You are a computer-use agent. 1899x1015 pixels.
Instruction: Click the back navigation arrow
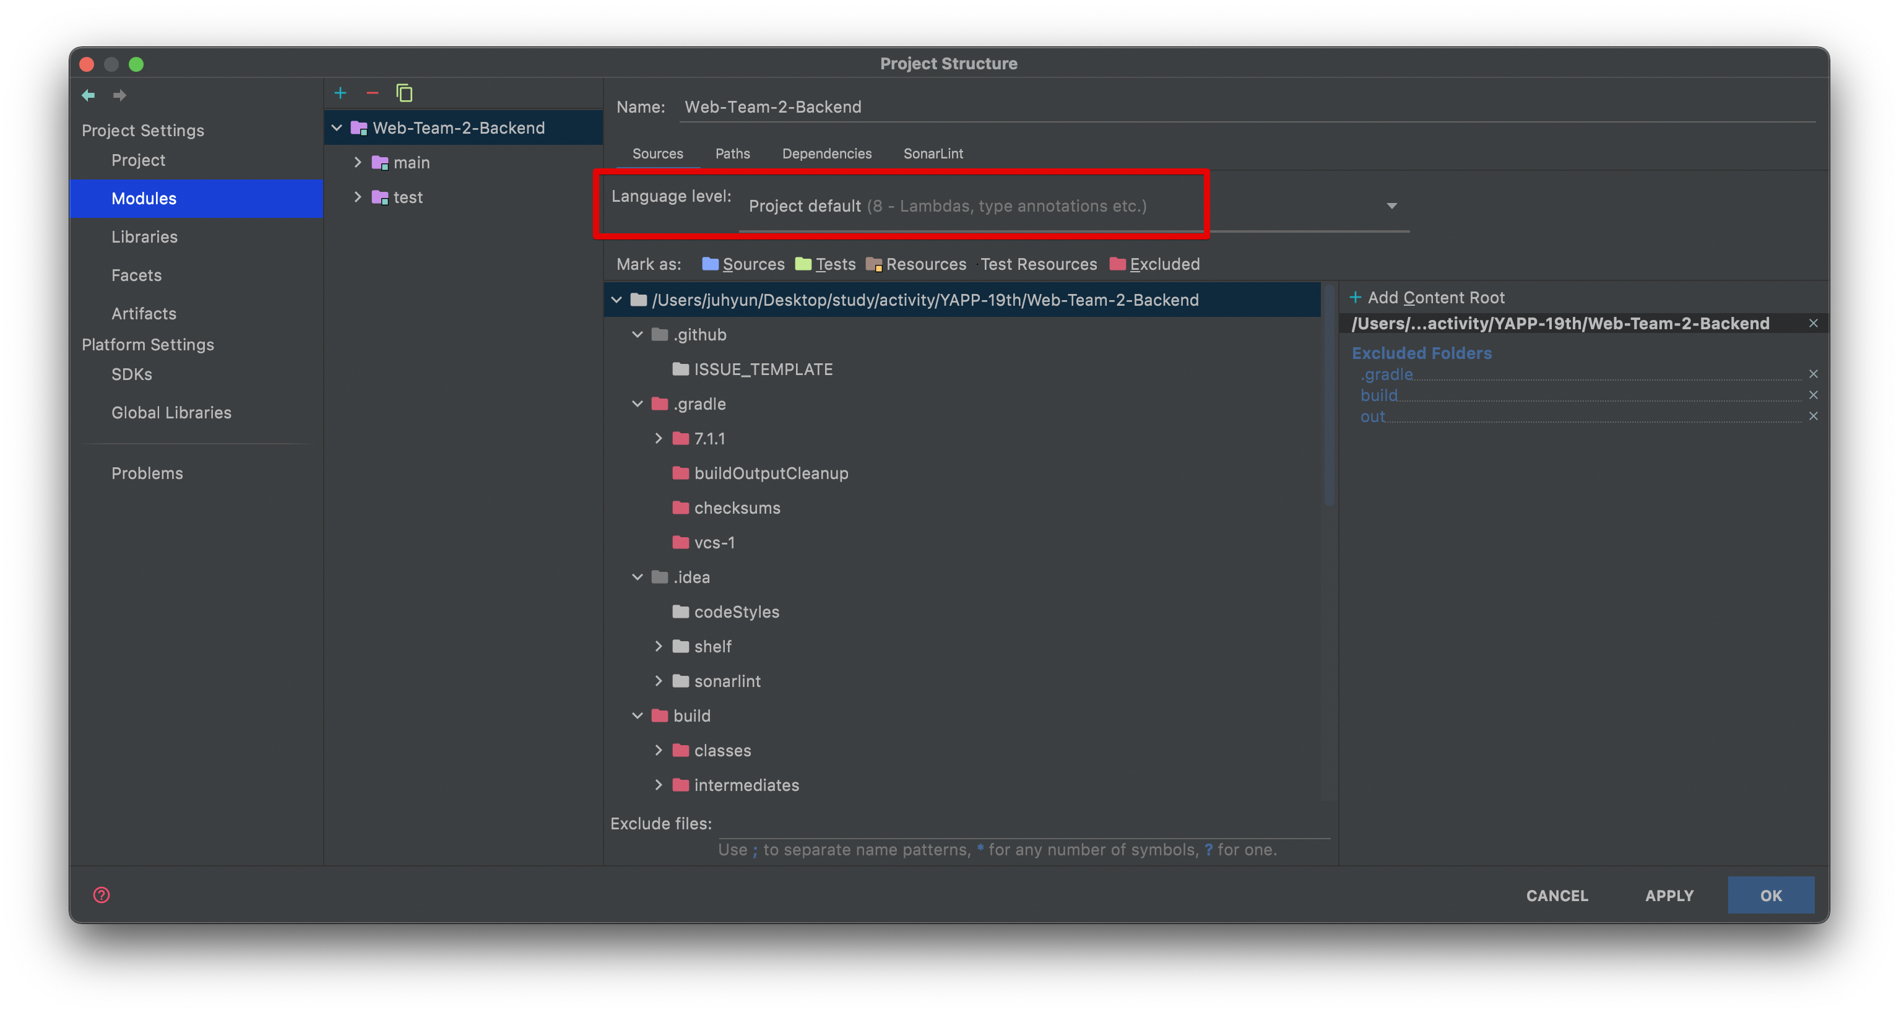pyautogui.click(x=89, y=95)
